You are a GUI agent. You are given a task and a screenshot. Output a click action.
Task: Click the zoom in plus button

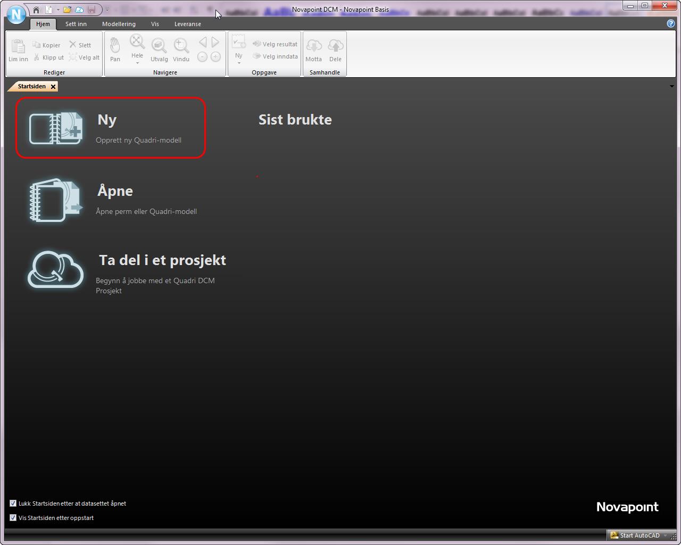click(x=215, y=56)
